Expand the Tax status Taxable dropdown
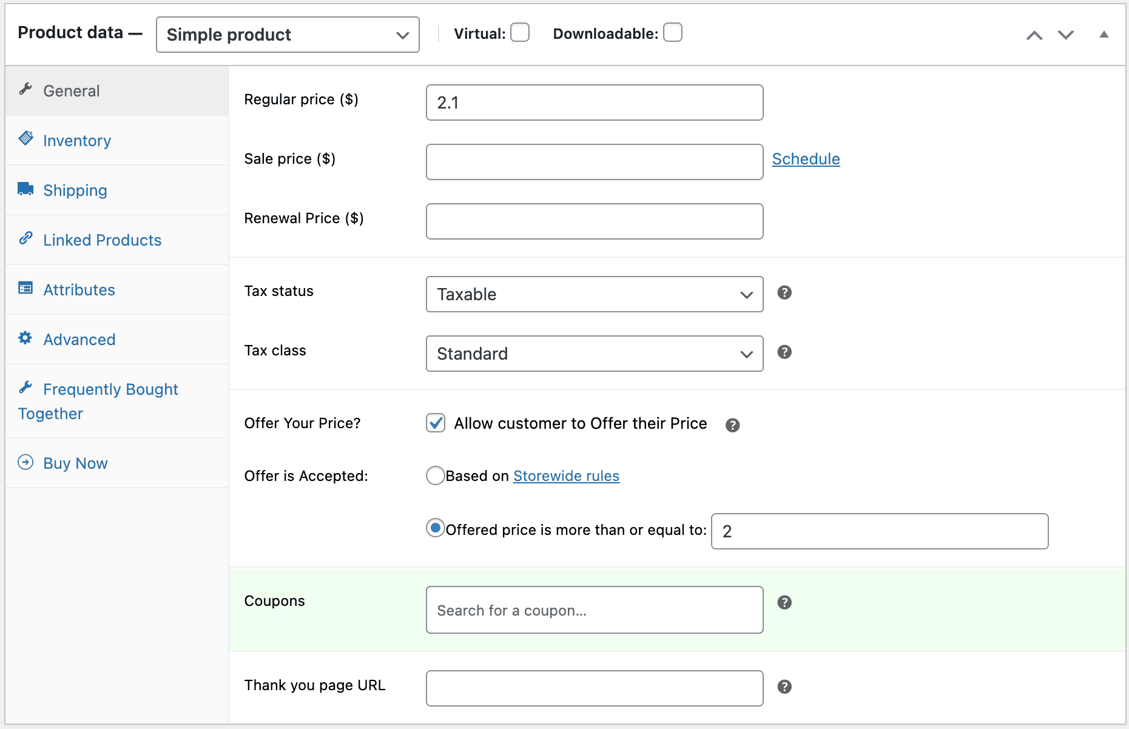 pos(594,294)
